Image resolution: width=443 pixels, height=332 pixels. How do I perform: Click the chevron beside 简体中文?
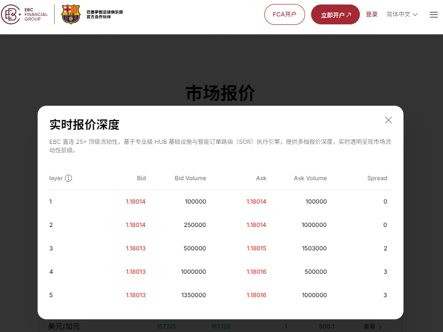pos(416,14)
